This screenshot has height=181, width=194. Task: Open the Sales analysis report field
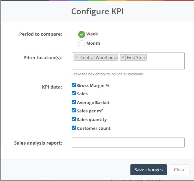coord(128,143)
